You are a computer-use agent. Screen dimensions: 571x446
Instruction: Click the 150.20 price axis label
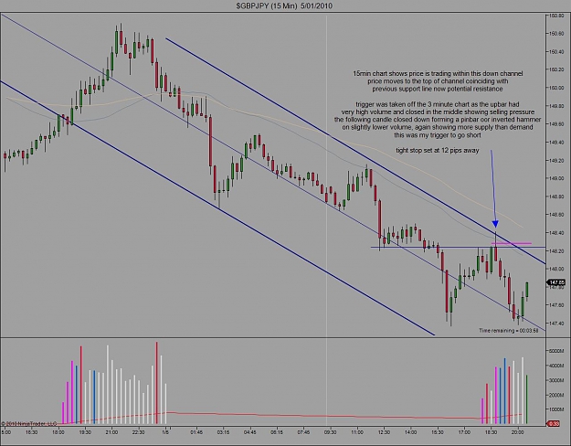coord(556,69)
